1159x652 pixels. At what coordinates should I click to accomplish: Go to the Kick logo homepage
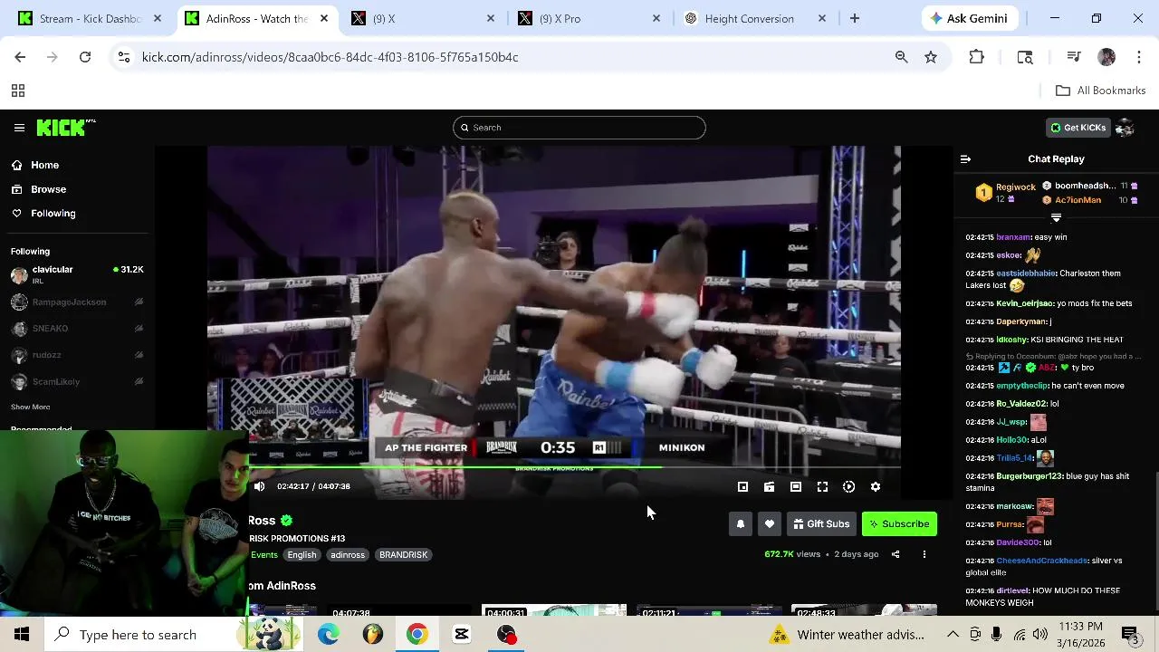click(65, 128)
